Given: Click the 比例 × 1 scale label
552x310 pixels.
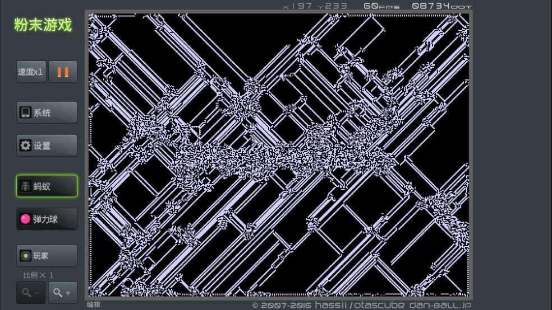Looking at the screenshot, I should [38, 275].
